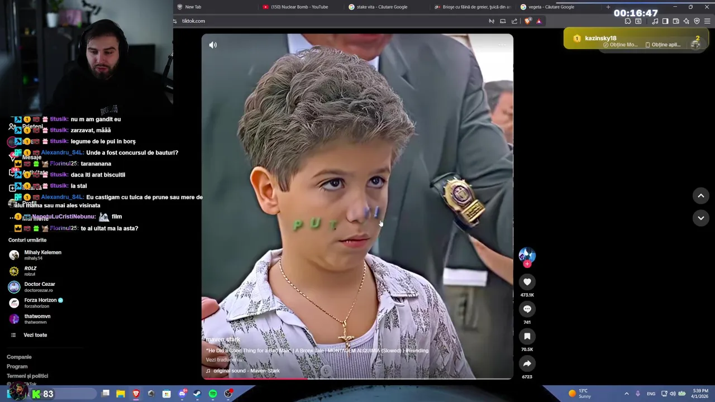Screen dimensions: 715x402
Task: Go to next video with down chevron
Action: pos(700,218)
